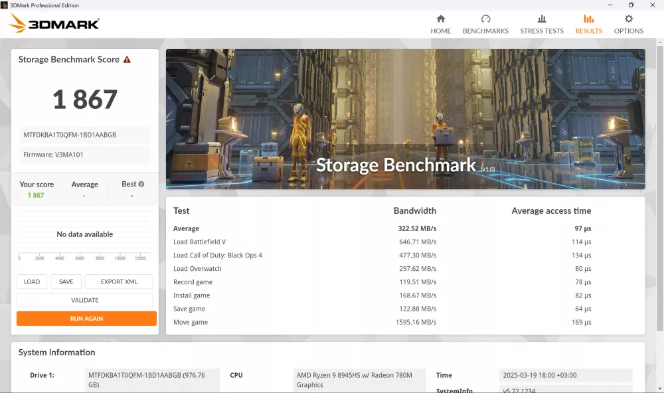
Task: Maximize the 3DMark window
Action: pyautogui.click(x=631, y=5)
